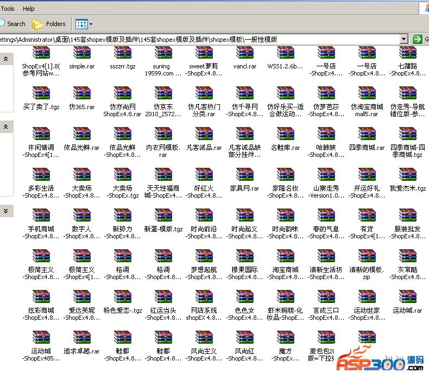Select the sweet萝莉 archive icon
This screenshot has height=373, width=429.
coord(204,53)
